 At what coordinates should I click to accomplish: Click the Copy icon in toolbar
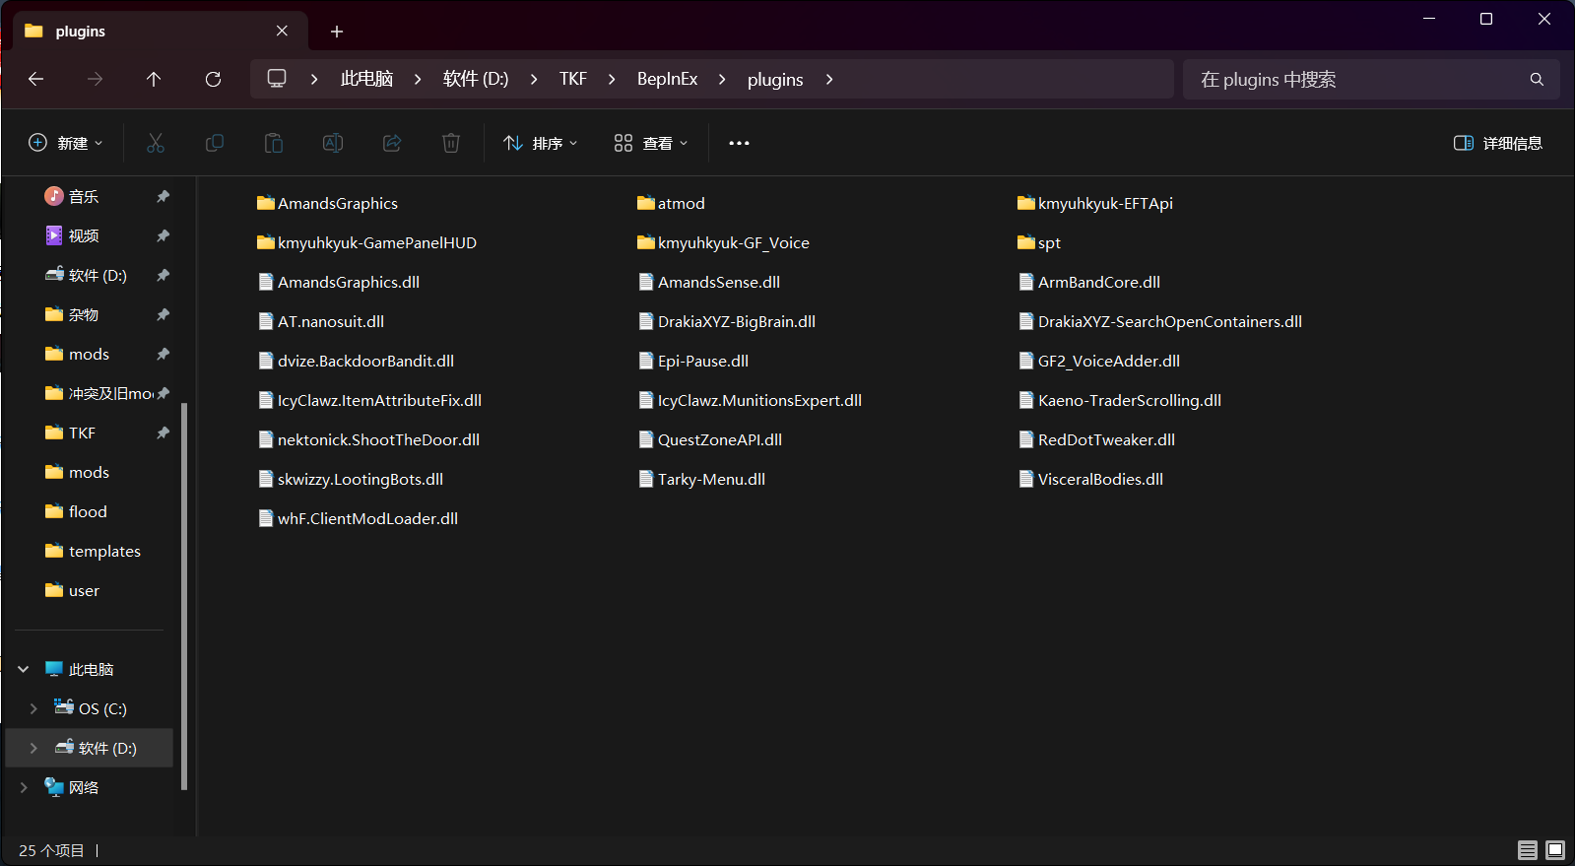point(215,143)
